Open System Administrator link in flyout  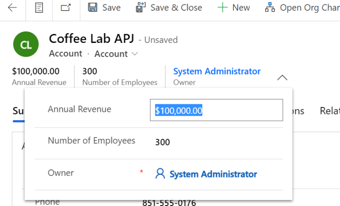[213, 174]
